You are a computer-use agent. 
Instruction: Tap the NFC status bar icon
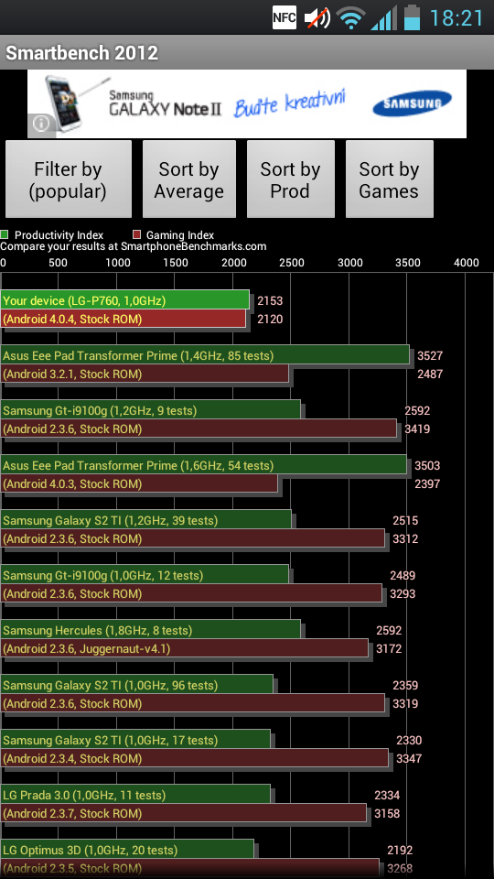coord(284,17)
